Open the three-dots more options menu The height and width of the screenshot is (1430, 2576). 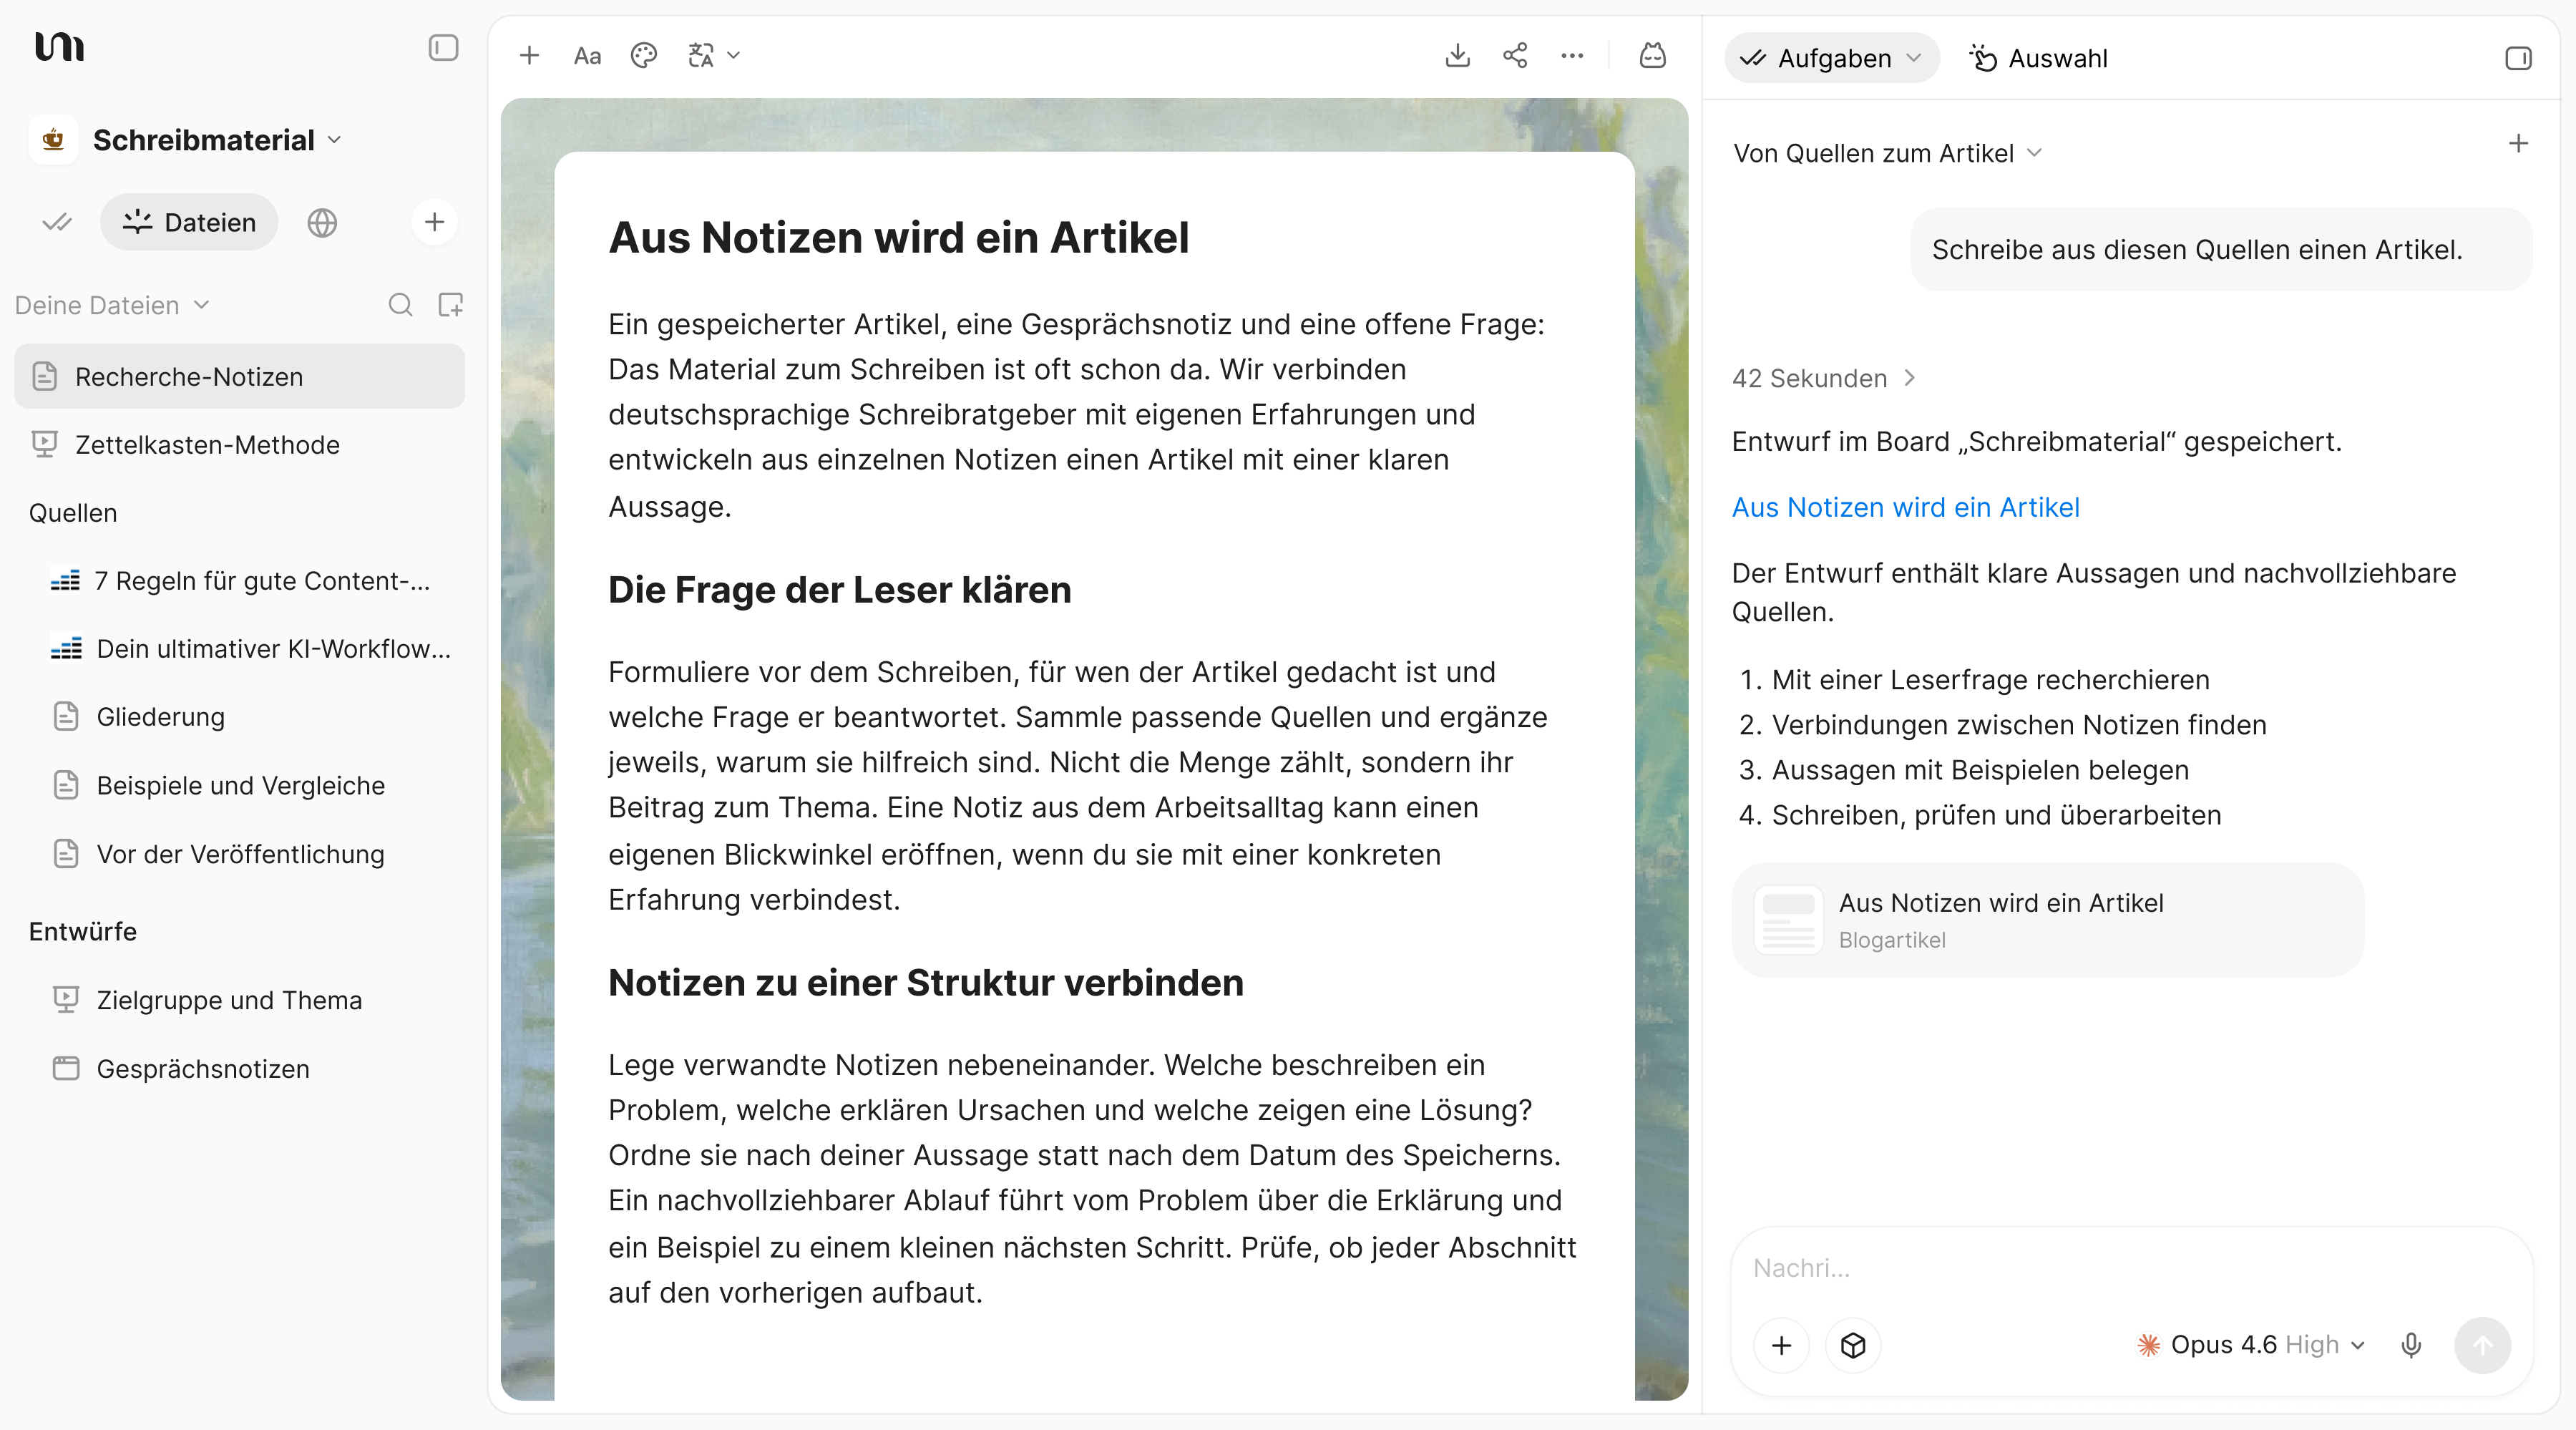pos(1572,56)
